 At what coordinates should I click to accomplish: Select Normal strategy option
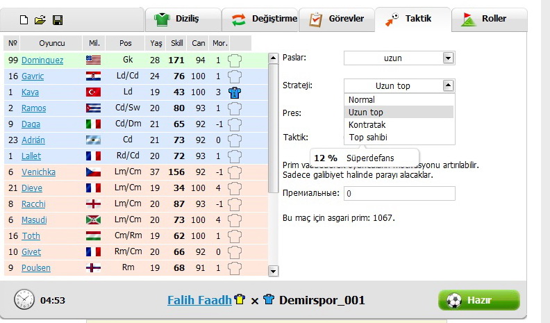point(362,100)
